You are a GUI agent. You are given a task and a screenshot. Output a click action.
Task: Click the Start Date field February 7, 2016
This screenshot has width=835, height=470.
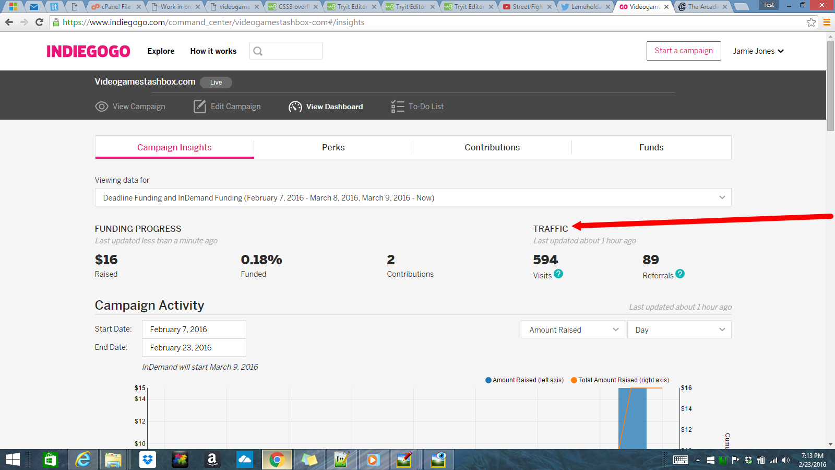194,330
